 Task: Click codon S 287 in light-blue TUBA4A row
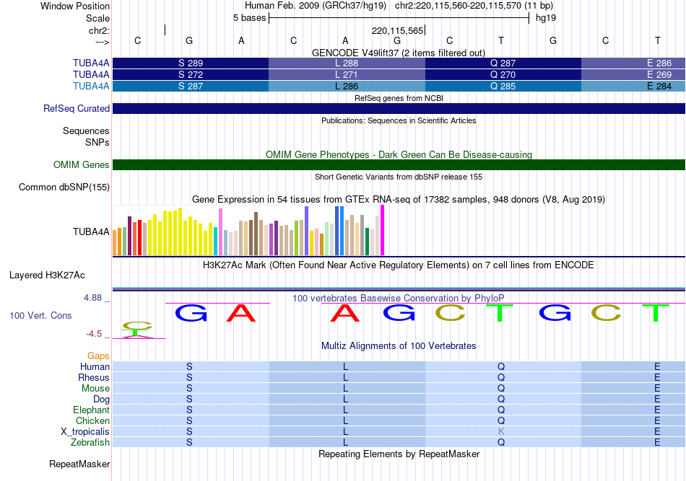[x=191, y=86]
